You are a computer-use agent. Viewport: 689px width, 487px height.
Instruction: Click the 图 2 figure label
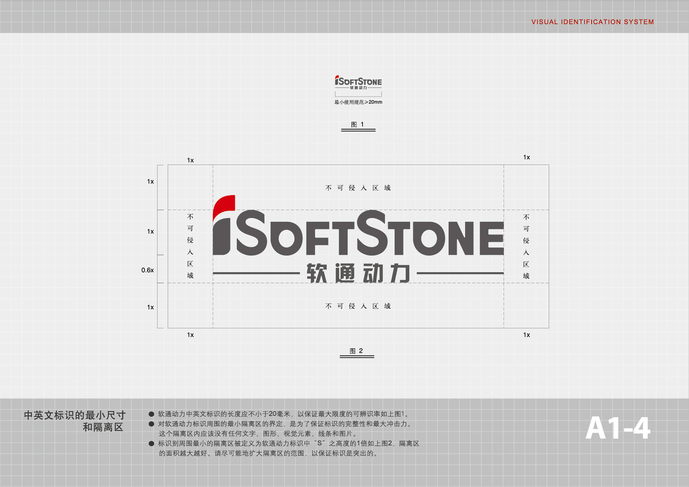[x=356, y=351]
